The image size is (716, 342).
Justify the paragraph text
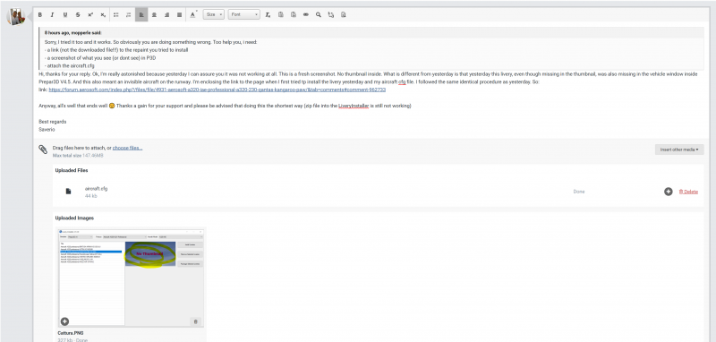pyautogui.click(x=180, y=15)
